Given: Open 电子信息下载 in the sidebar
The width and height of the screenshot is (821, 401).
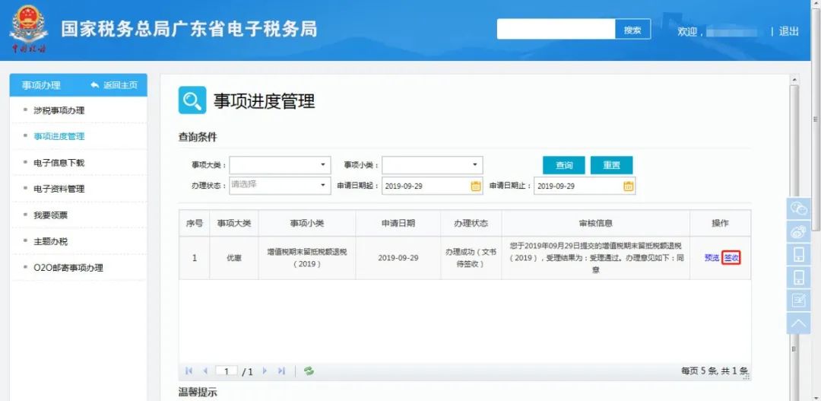Looking at the screenshot, I should click(x=59, y=163).
